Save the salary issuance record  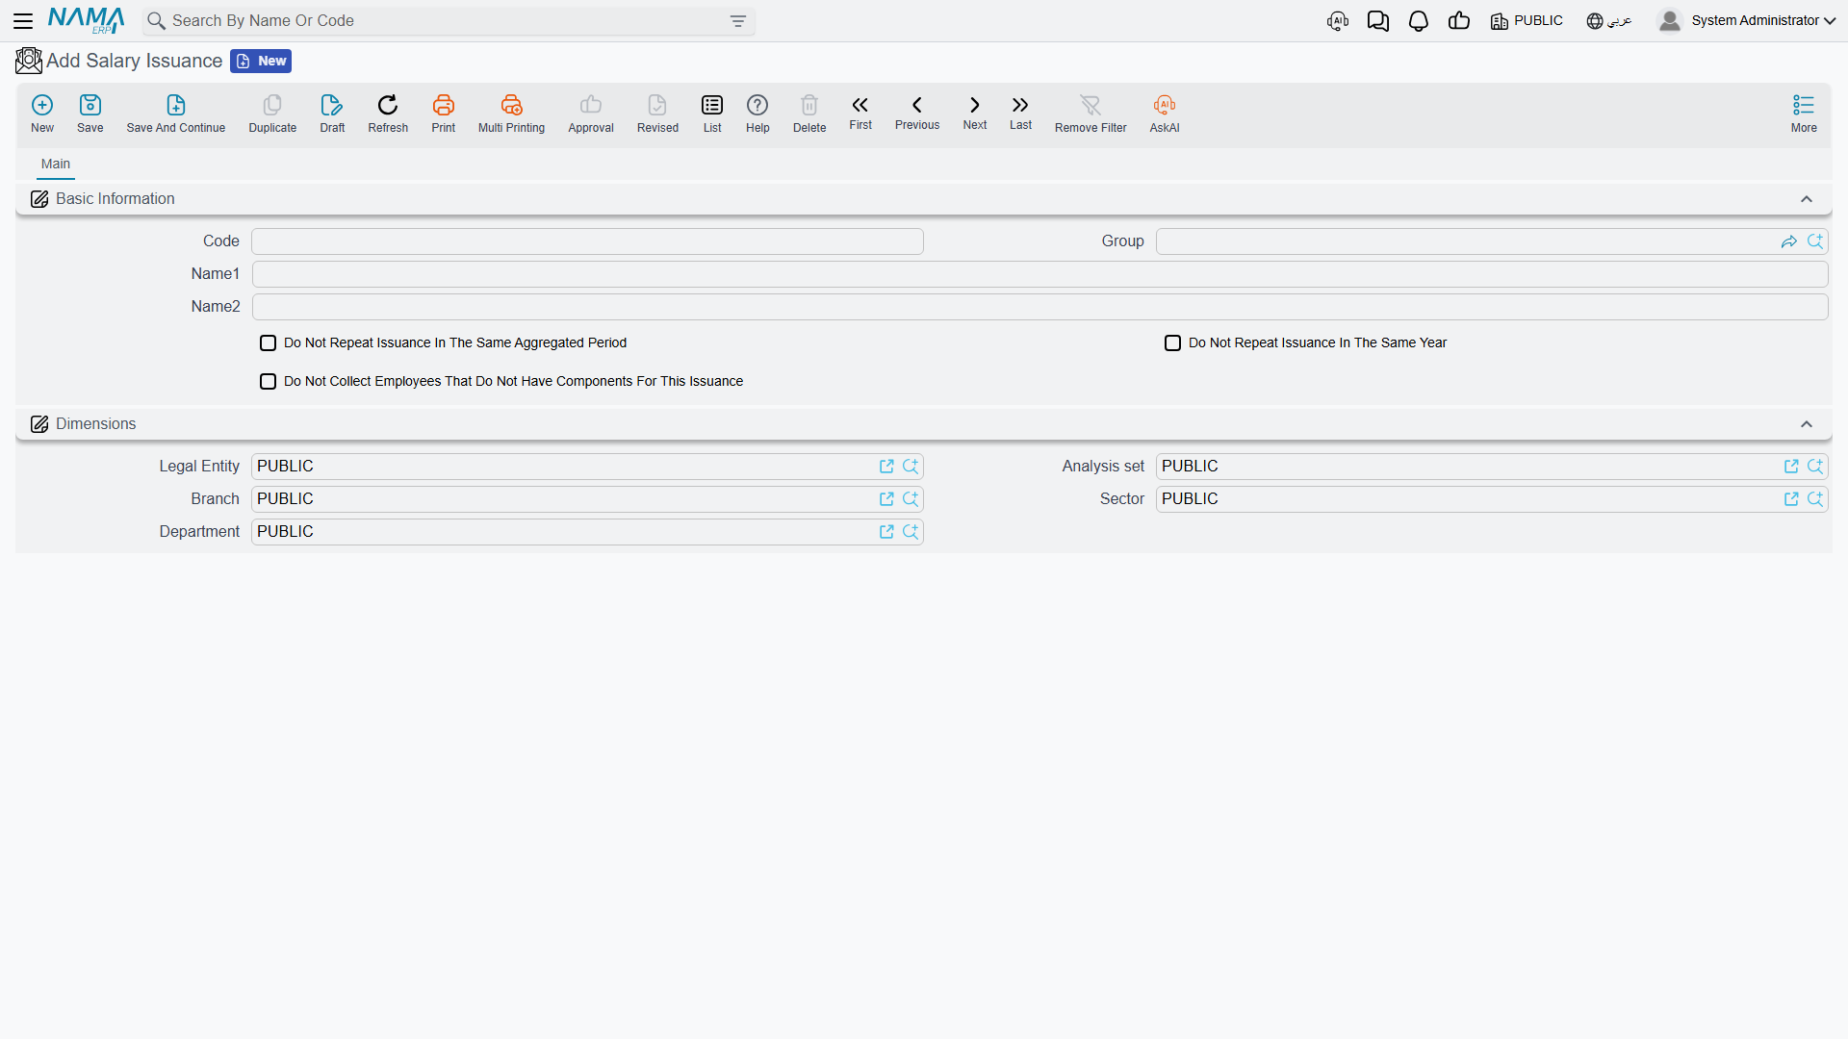(90, 114)
